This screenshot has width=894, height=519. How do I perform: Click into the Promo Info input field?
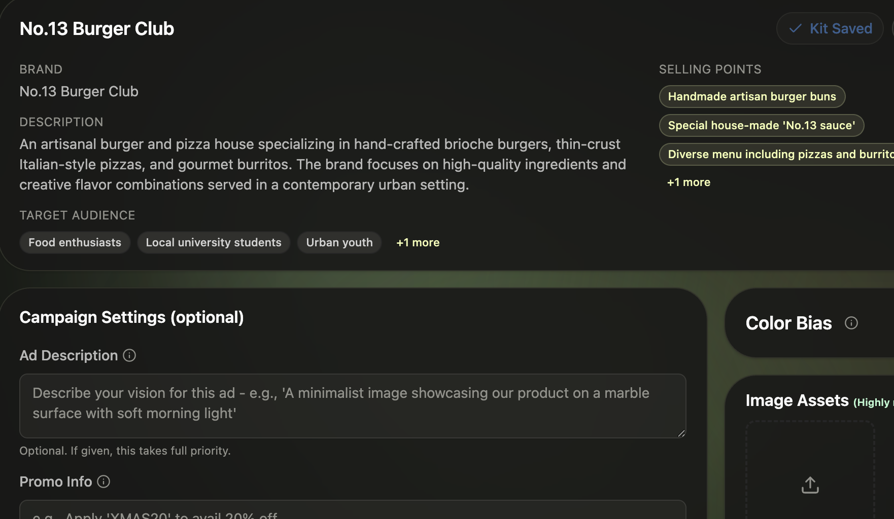pos(353,510)
